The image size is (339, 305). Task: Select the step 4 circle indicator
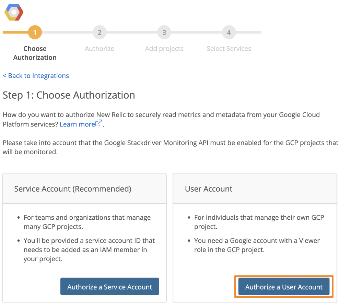(x=229, y=33)
